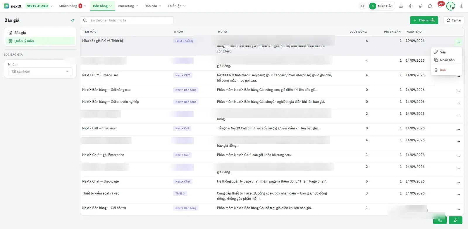
Task: Click the Thêm mẫu button
Action: [x=424, y=20]
